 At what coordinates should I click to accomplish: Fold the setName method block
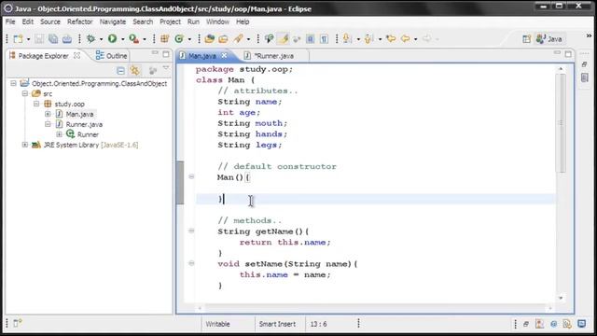click(191, 263)
